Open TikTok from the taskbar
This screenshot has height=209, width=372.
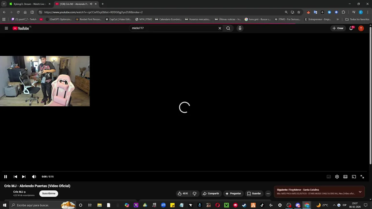coord(262,205)
